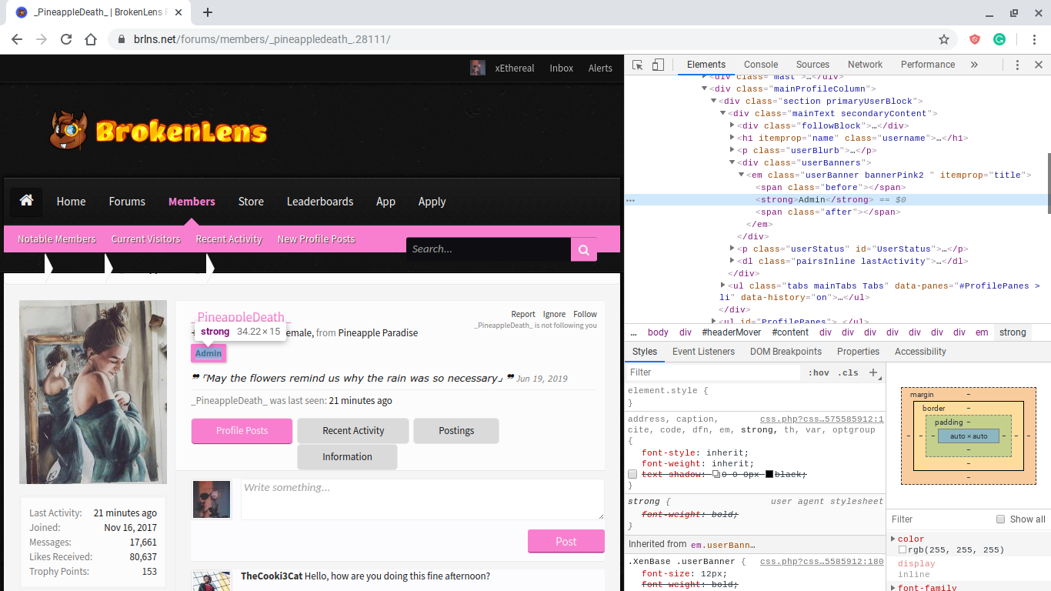Click the New Profile Posts link
This screenshot has height=591, width=1051.
click(x=316, y=239)
